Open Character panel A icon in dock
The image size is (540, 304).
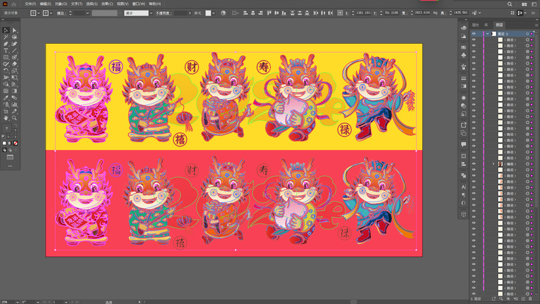(464, 187)
